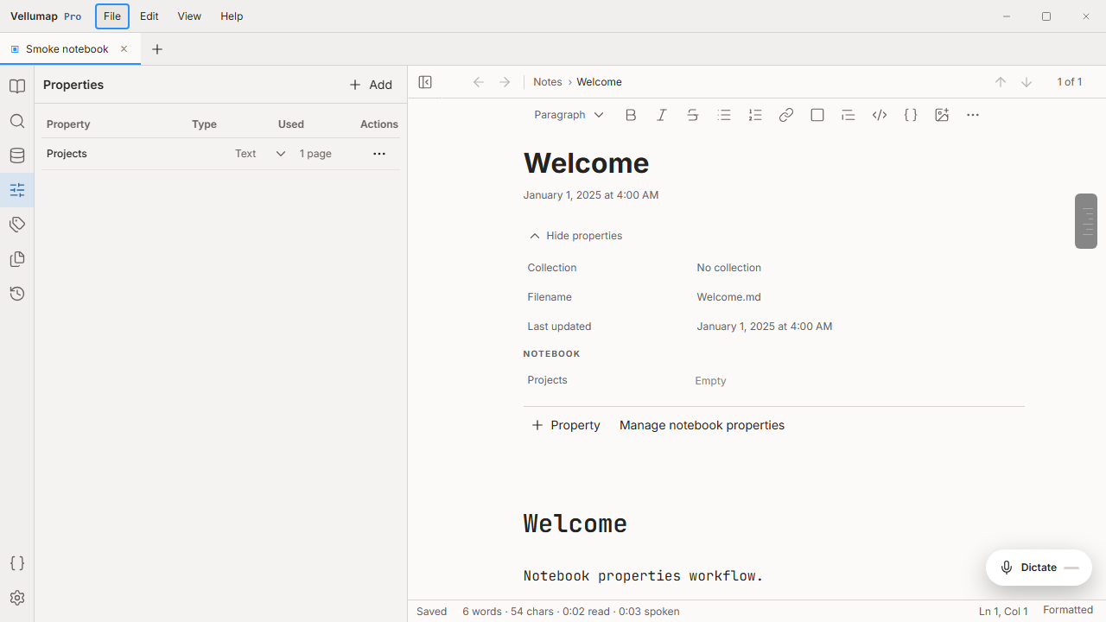Open the database icon in left sidebar
Image resolution: width=1106 pixels, height=622 pixels.
[x=17, y=155]
